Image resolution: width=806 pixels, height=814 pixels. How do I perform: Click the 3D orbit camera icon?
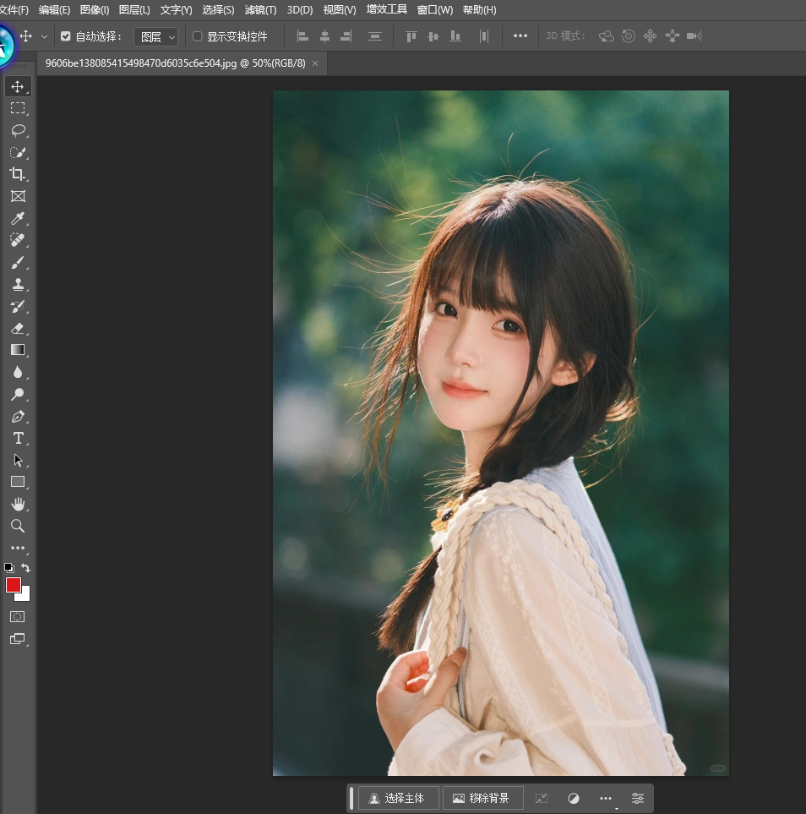click(606, 36)
